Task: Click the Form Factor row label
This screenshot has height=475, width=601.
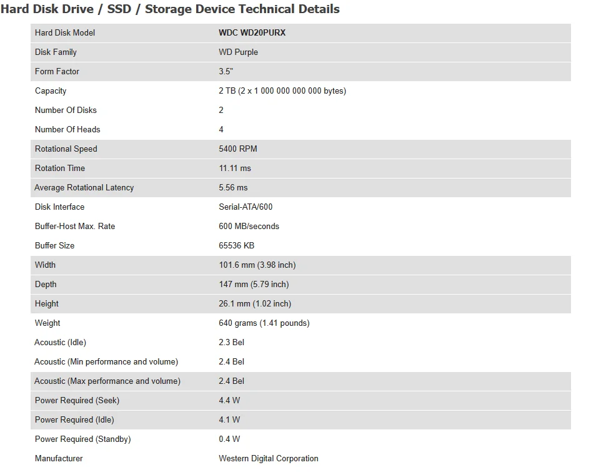Action: pos(57,71)
